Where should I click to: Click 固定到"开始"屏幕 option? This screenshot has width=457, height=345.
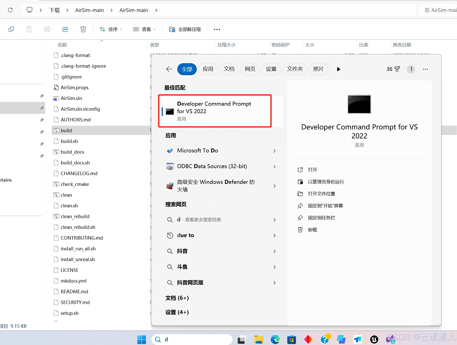point(325,206)
